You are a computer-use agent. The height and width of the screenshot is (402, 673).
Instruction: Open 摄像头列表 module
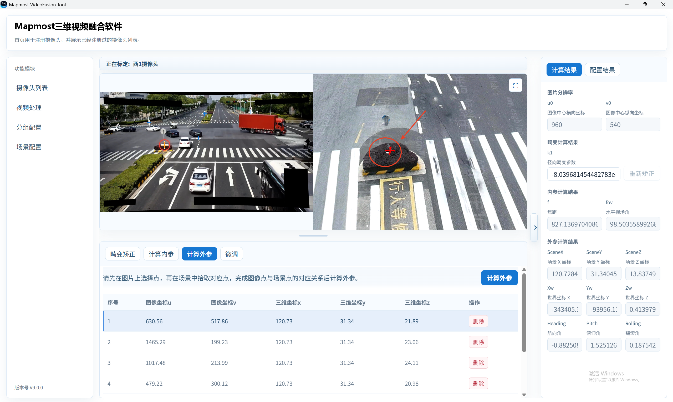tap(32, 88)
